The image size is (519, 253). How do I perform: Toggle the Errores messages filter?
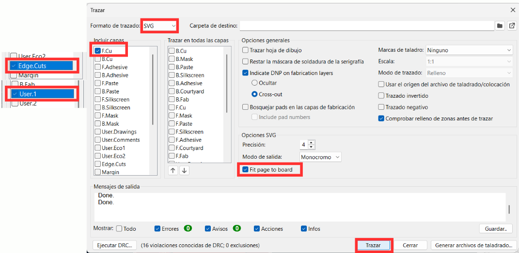click(157, 228)
